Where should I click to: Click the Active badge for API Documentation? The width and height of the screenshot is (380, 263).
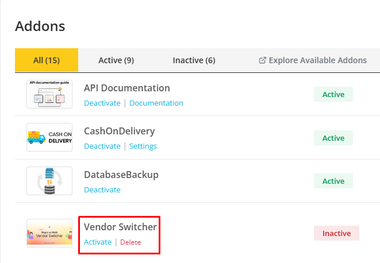[x=333, y=94]
